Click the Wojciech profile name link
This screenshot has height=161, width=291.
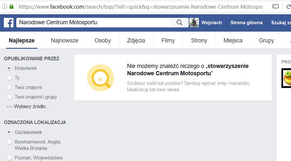211,23
